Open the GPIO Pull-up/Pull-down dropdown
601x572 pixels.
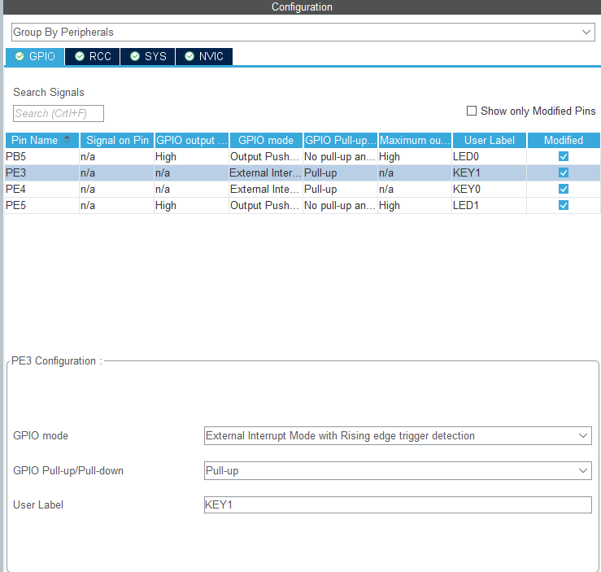(398, 471)
